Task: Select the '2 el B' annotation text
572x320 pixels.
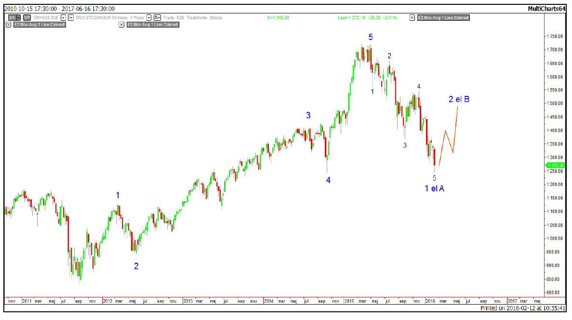Action: (x=459, y=99)
